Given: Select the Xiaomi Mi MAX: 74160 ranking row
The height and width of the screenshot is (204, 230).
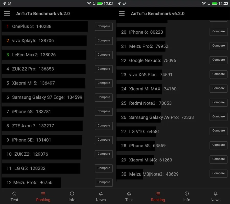Looking at the screenshot, I should (x=147, y=89).
